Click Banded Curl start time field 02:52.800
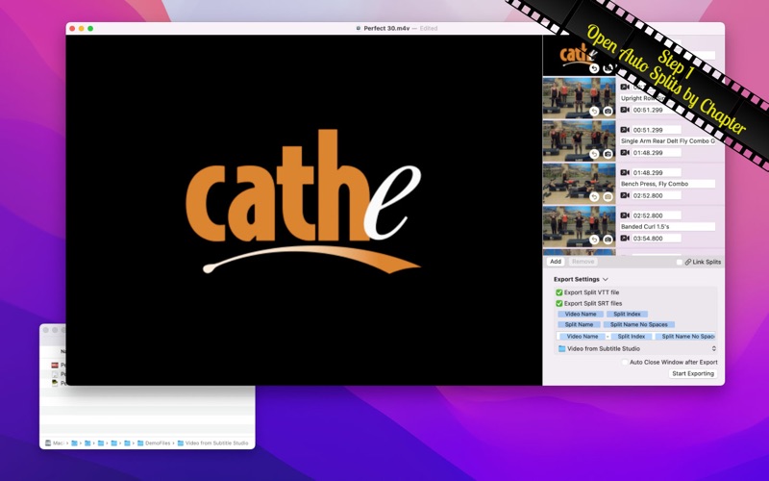 coord(657,215)
